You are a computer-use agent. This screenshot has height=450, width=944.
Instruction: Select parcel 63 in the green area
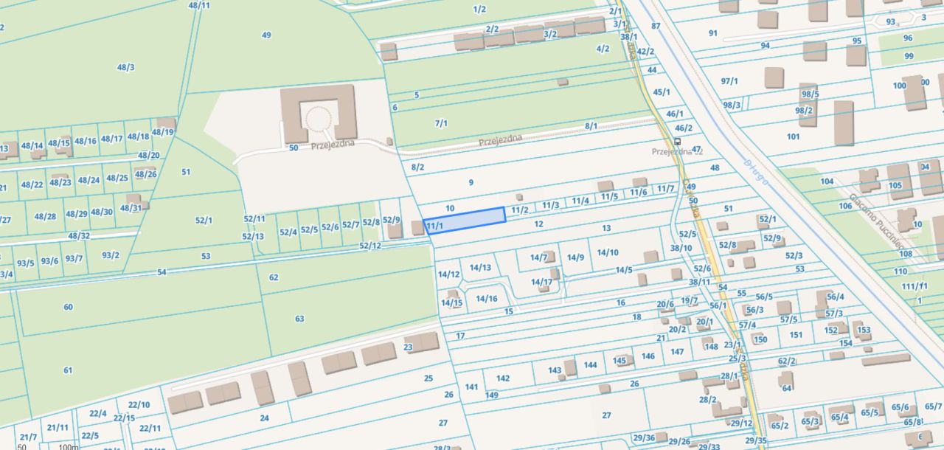coord(299,319)
